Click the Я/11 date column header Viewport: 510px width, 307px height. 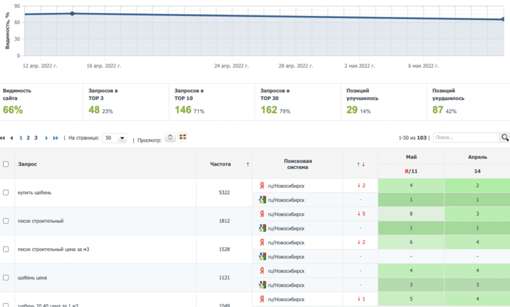point(411,171)
